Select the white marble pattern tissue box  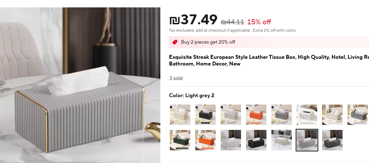[x=307, y=115]
